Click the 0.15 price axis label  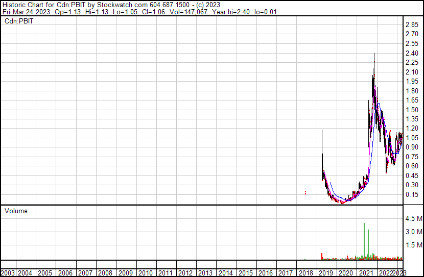click(x=412, y=194)
